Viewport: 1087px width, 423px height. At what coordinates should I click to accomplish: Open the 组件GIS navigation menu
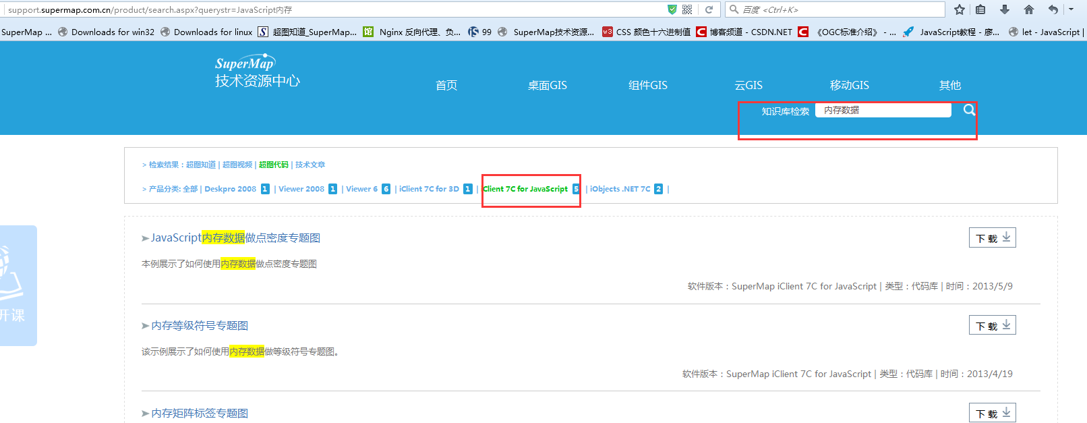[648, 85]
